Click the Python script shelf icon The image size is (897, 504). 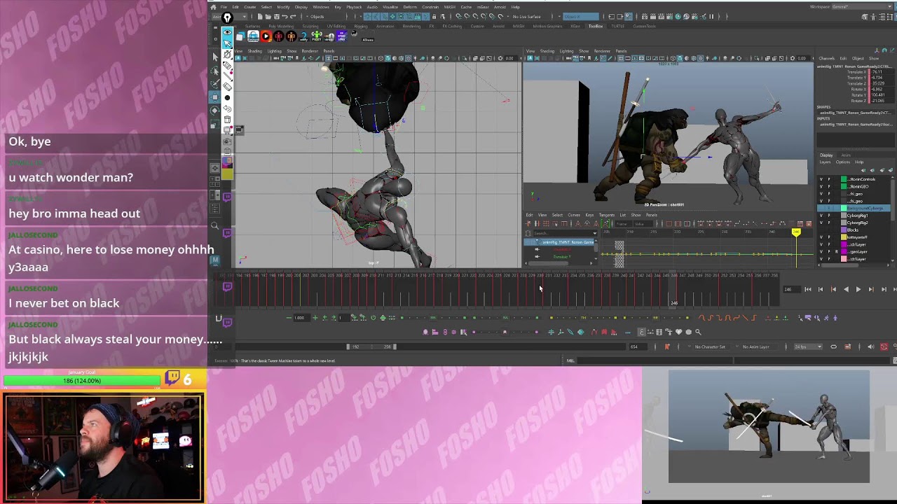click(355, 34)
